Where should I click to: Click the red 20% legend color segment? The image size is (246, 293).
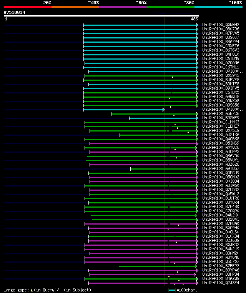(x=28, y=7)
